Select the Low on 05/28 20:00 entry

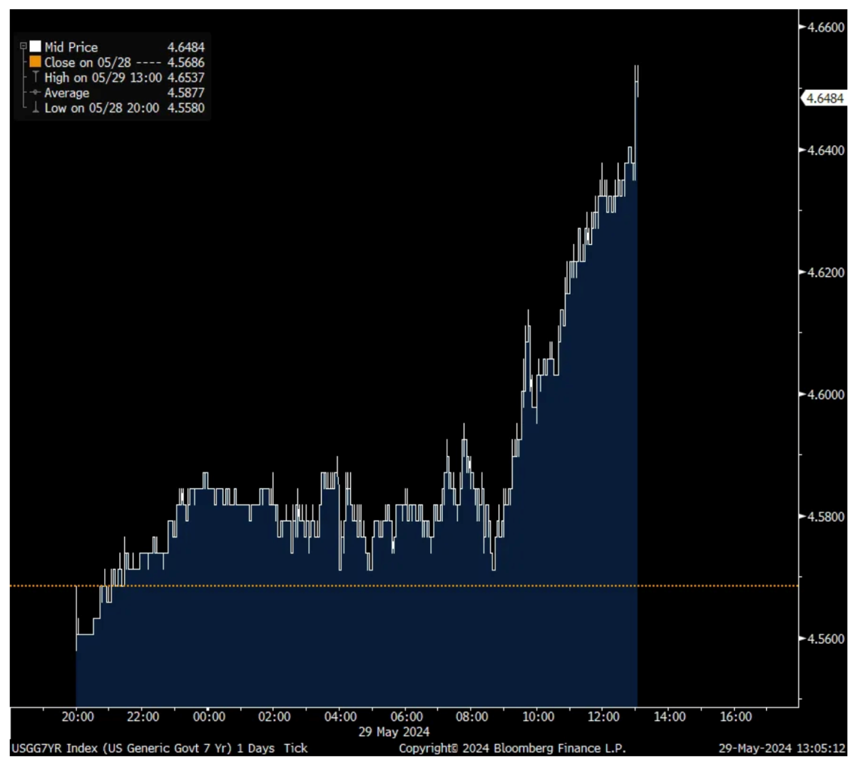click(x=101, y=108)
